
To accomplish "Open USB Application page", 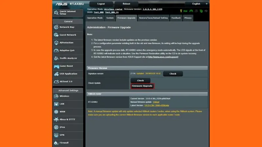I will 68,74.
